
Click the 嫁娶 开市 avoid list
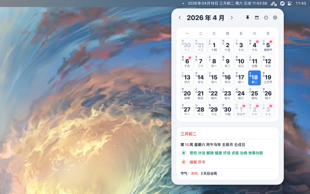click(x=198, y=162)
